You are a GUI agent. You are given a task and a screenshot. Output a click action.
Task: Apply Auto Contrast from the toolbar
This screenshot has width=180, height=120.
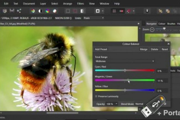(40, 11)
